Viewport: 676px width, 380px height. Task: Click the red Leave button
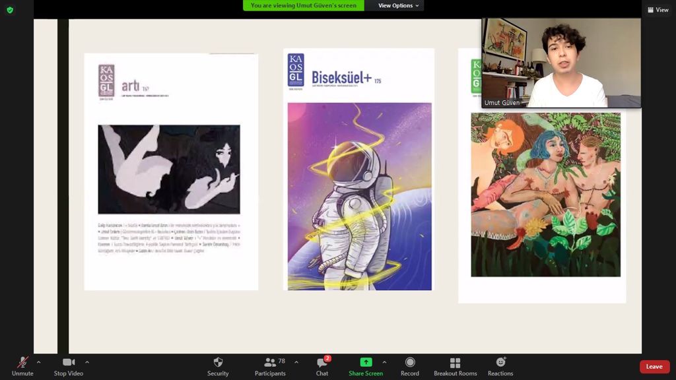coord(654,367)
